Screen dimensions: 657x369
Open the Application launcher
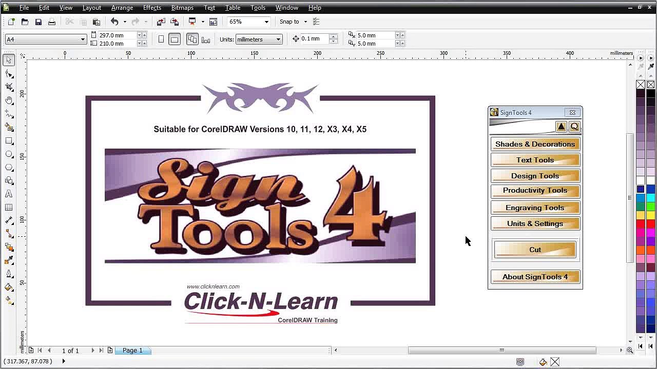[x=192, y=22]
